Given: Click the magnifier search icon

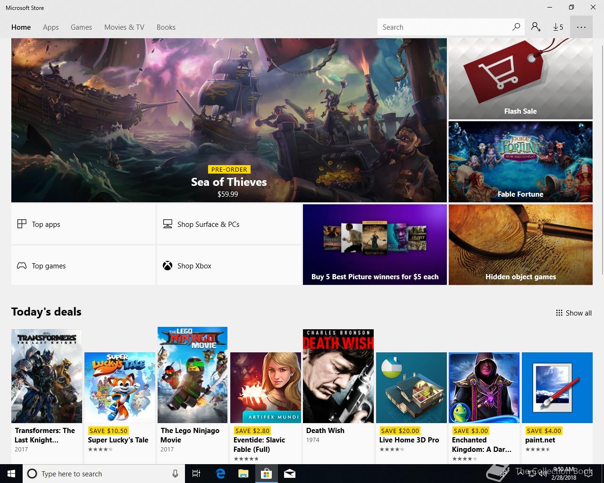Looking at the screenshot, I should (x=516, y=27).
